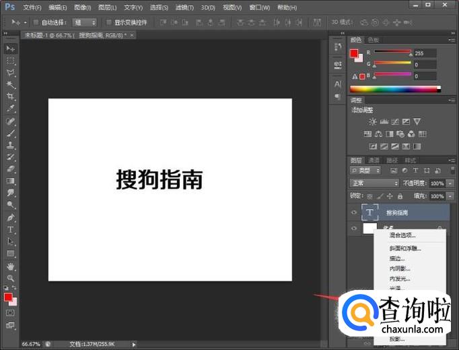Add a Gradient Map adjustment
459x350 pixels.
[417, 146]
